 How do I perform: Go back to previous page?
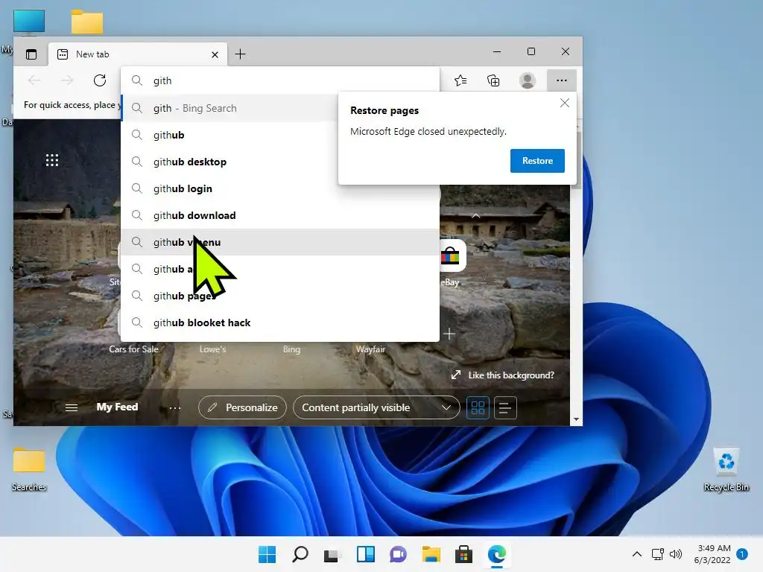(34, 80)
